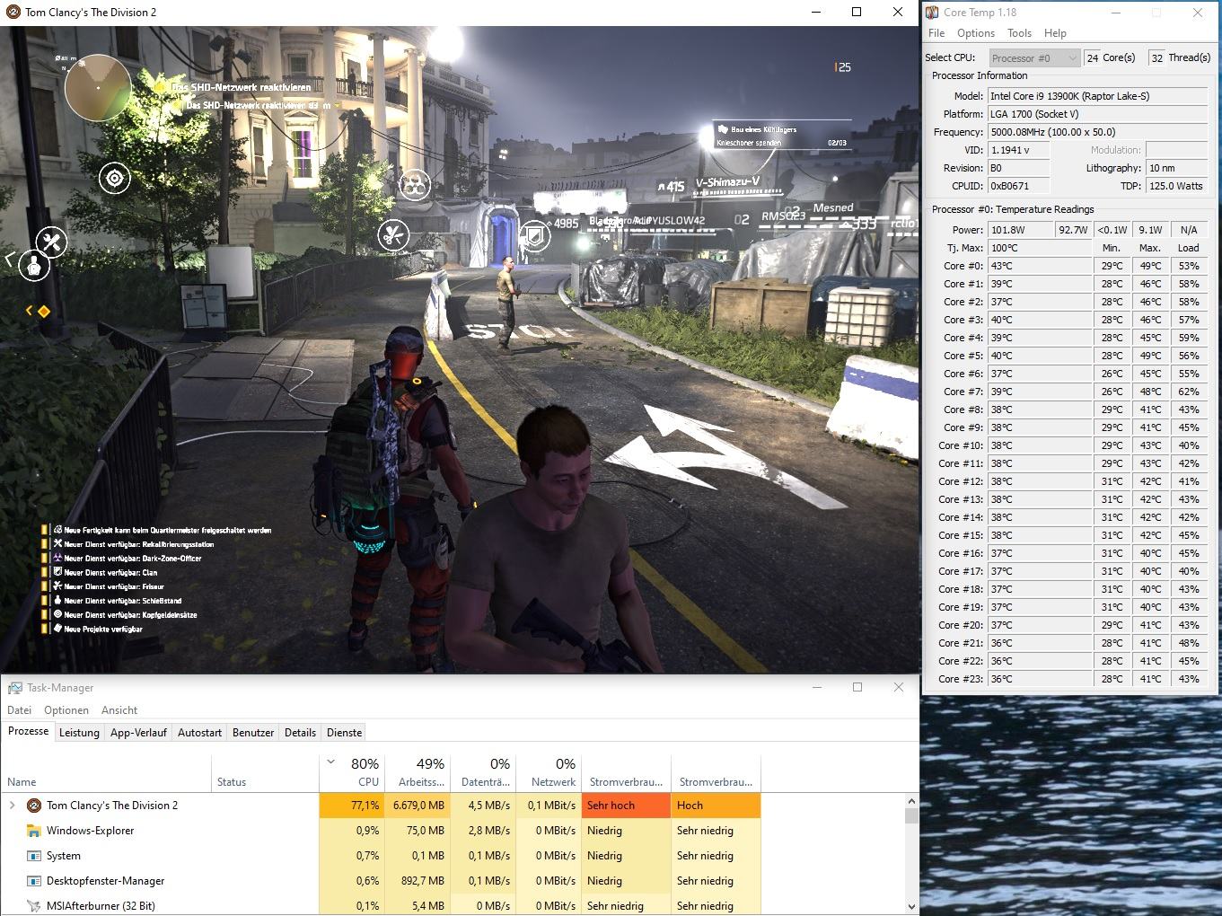This screenshot has width=1222, height=916.
Task: Click the circular minimap in the game
Action: 98,88
